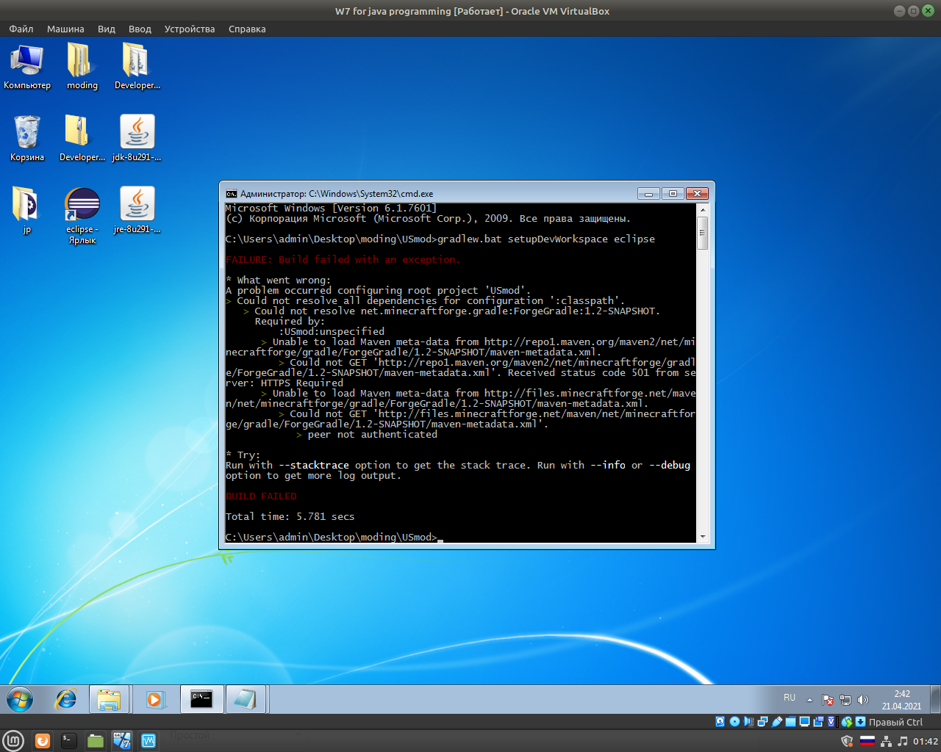
Task: Click VirtualBox CPU virtualization indicator
Action: coord(832,722)
